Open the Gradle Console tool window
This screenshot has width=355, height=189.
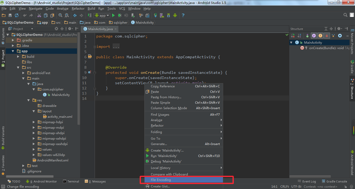pos(334,181)
